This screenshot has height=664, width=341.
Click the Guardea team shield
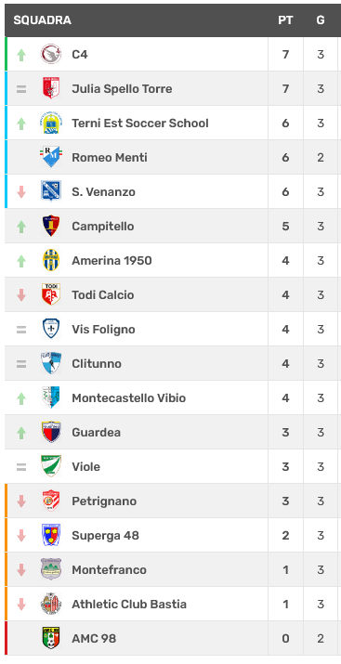coord(51,432)
